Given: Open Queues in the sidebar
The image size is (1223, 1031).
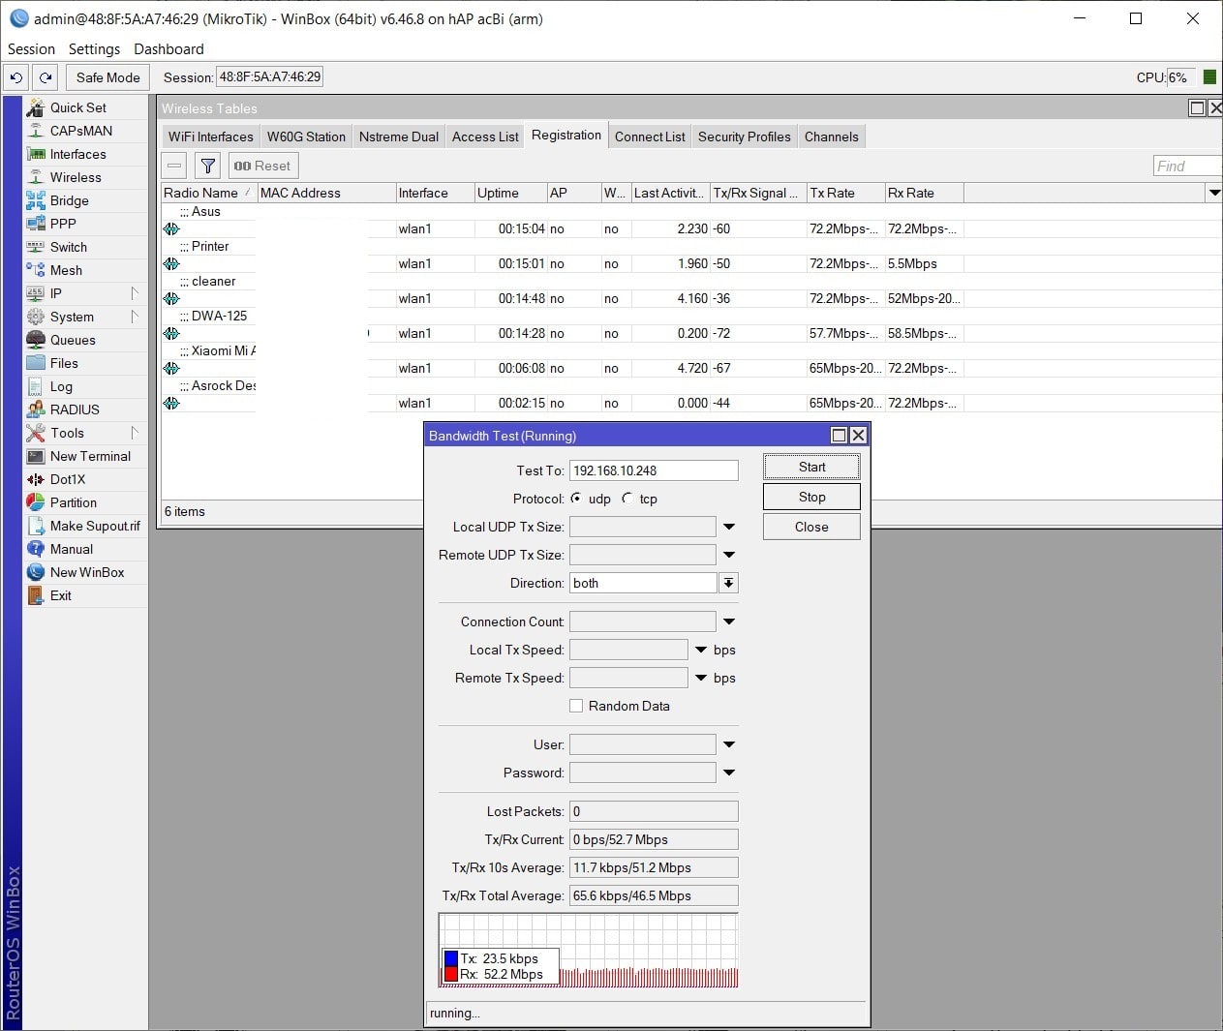Looking at the screenshot, I should (73, 340).
